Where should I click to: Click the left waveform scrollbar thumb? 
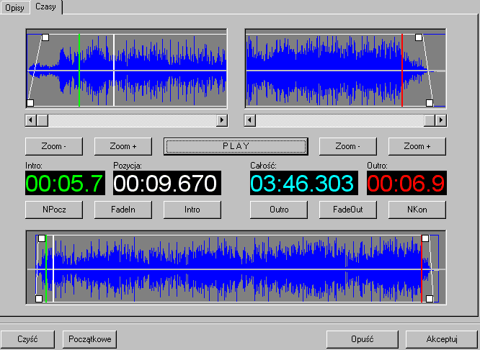click(43, 120)
